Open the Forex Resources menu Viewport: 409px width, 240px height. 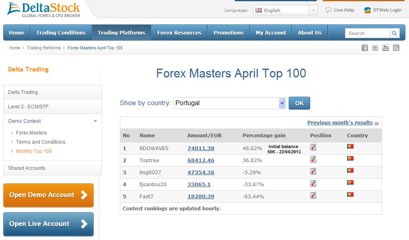click(x=179, y=33)
